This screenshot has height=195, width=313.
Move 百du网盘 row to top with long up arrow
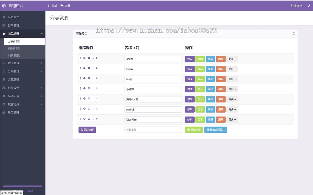coord(80,119)
